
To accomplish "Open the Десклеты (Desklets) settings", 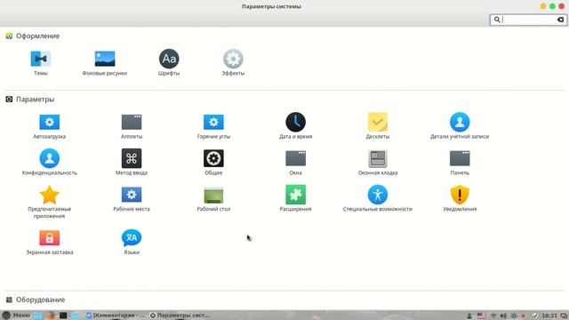I will coord(377,126).
